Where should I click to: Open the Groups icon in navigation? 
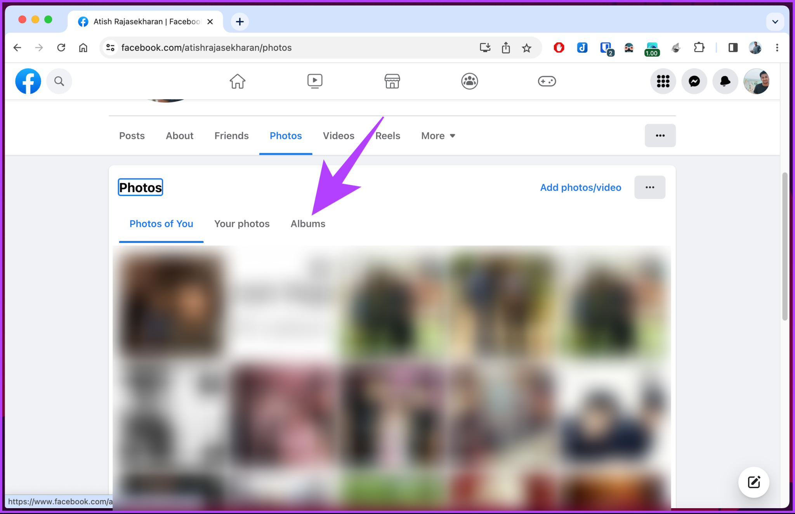[469, 81]
